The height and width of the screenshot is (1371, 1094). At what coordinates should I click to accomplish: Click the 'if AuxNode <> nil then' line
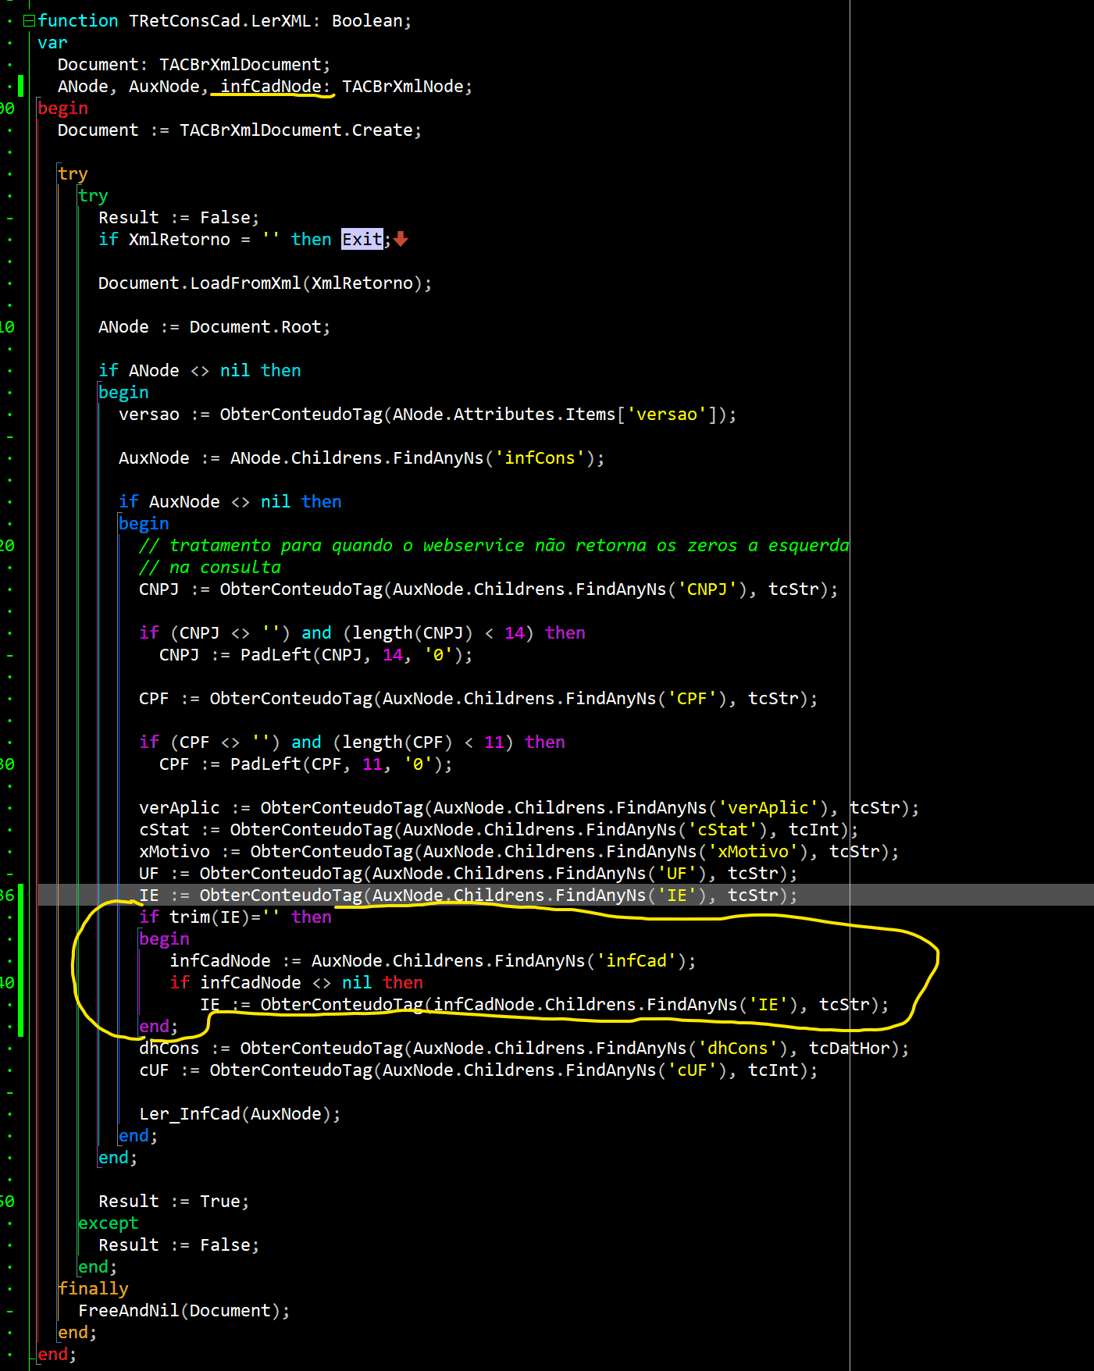point(230,502)
